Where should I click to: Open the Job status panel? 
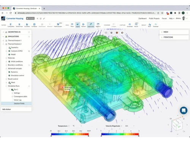[x=16, y=109]
